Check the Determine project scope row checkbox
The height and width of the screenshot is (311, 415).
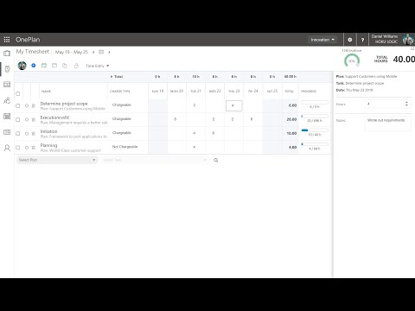pyautogui.click(x=18, y=105)
